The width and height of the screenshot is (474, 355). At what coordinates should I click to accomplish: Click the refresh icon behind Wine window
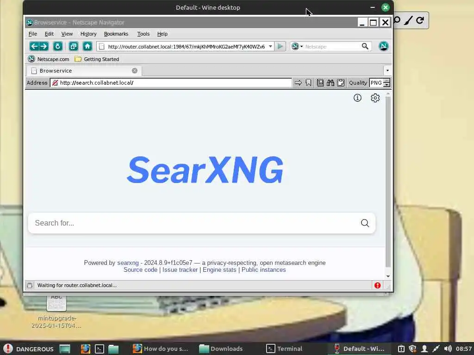(x=420, y=20)
